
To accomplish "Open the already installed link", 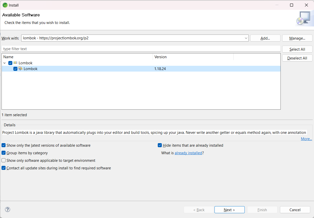I will click(x=188, y=153).
